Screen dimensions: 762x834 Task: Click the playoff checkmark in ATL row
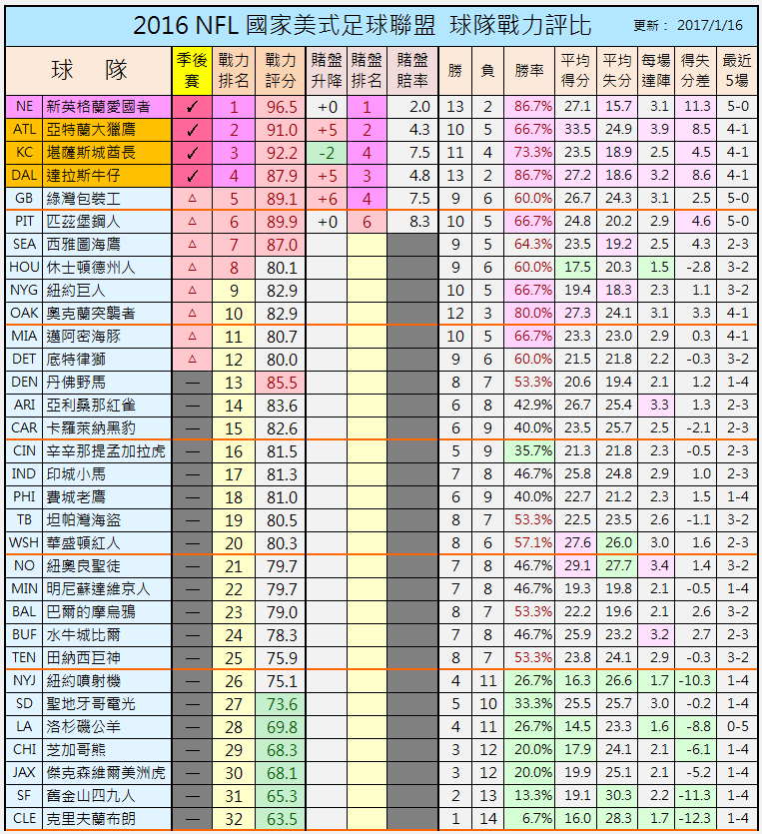[192, 130]
